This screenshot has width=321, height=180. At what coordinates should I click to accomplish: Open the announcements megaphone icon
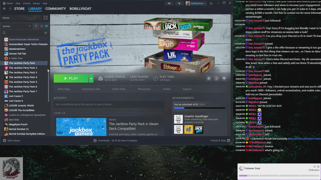point(169,3)
